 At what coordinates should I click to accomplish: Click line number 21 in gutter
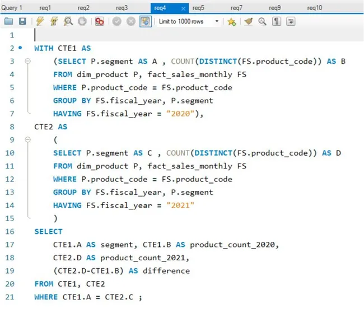[10, 297]
